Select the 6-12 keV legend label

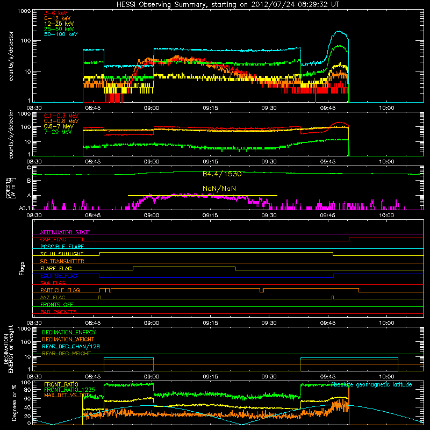(58, 18)
